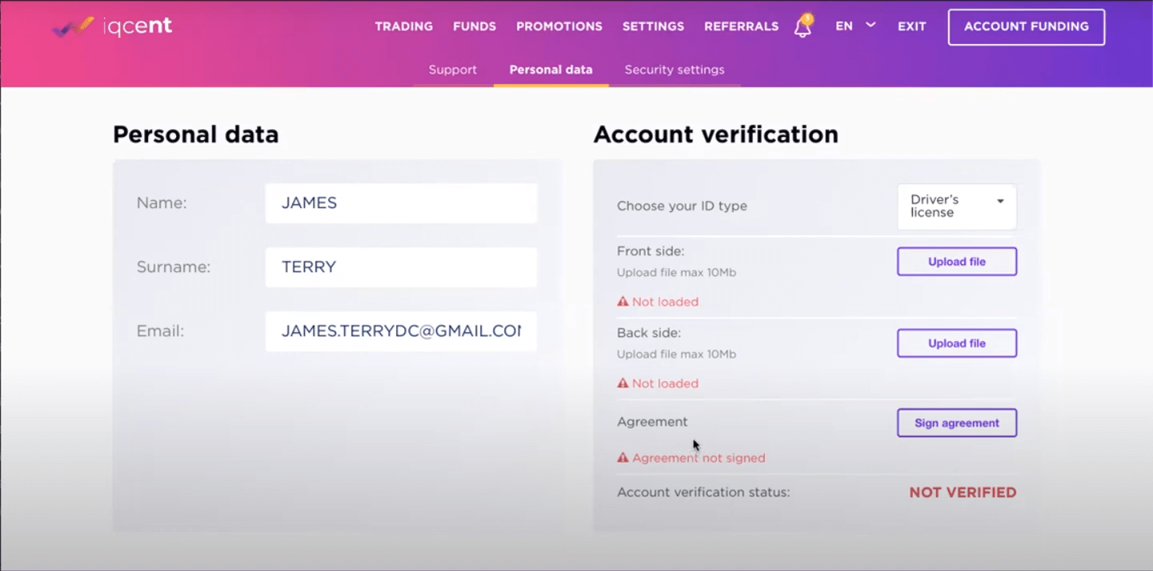The height and width of the screenshot is (571, 1153).
Task: Click the 'Agreement not signed' message
Action: [x=698, y=458]
